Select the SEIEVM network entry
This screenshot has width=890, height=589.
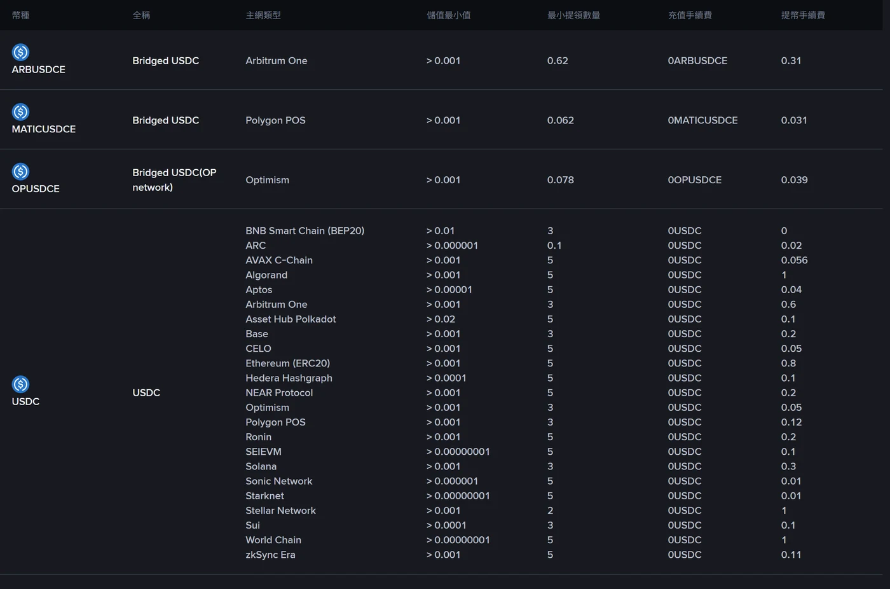263,452
